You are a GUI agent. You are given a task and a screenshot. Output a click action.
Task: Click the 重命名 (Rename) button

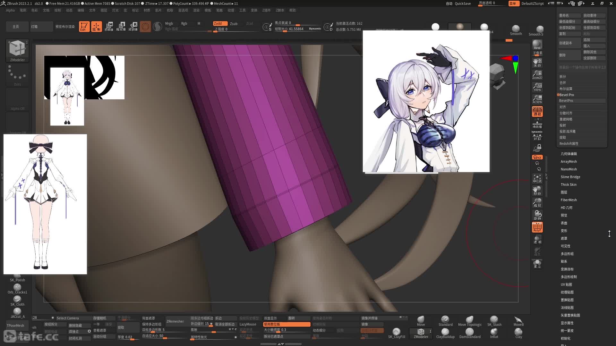(569, 15)
